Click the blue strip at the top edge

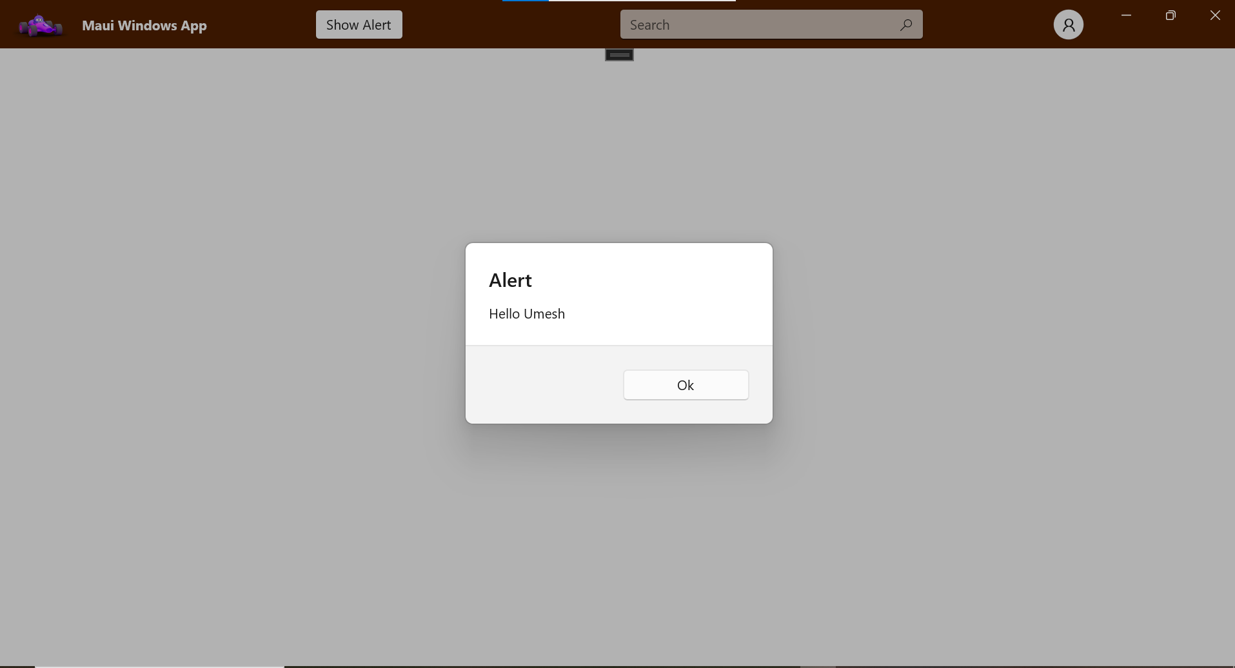pos(524,1)
